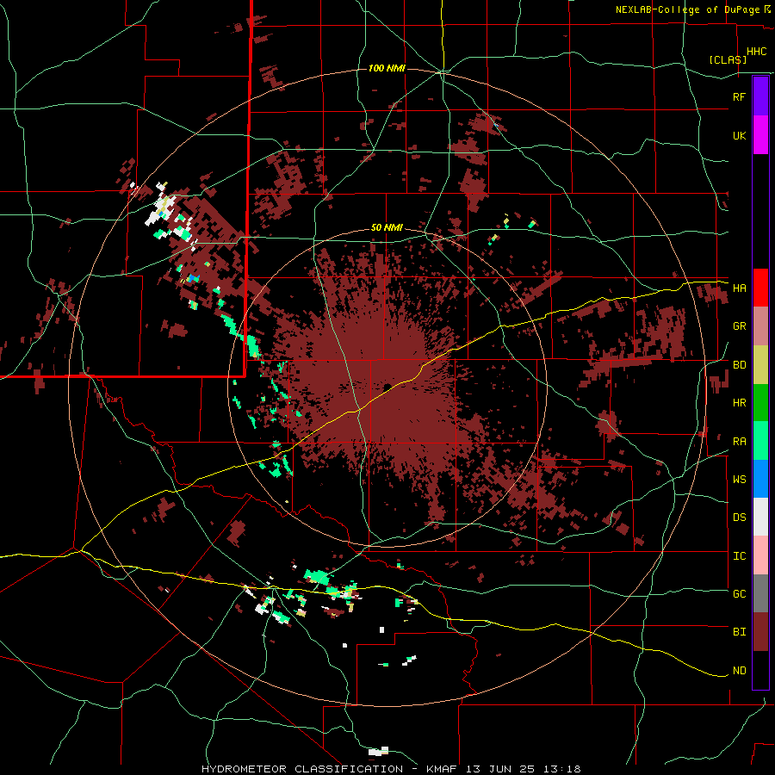775x775 pixels.
Task: Click the GC legend label
Action: [739, 594]
